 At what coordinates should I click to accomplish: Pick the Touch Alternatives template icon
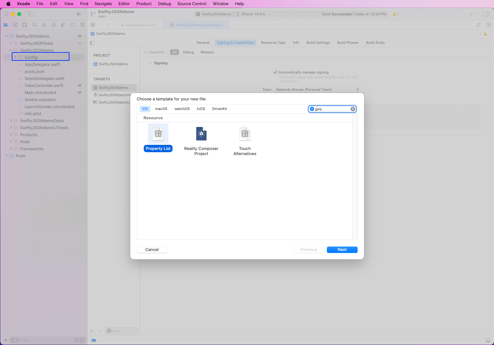[245, 134]
